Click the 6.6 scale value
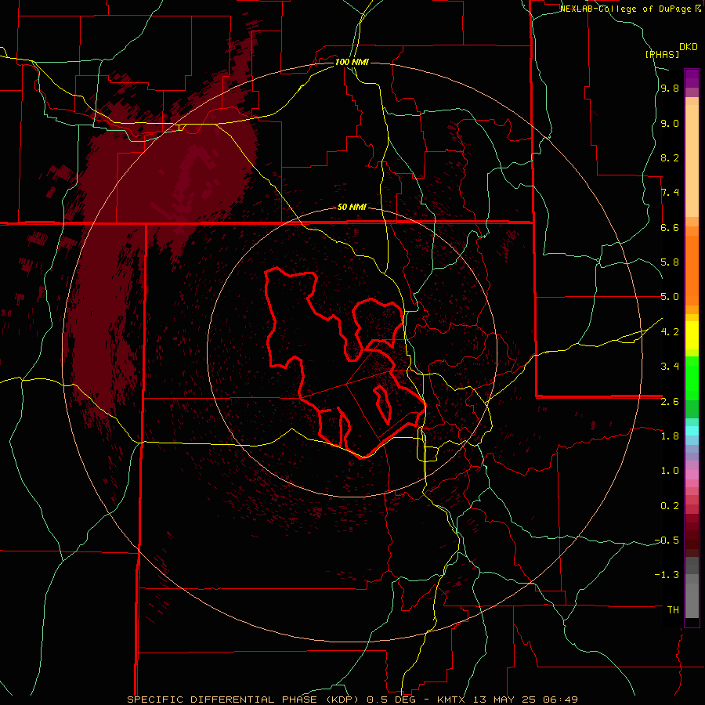The image size is (705, 705). 670,227
